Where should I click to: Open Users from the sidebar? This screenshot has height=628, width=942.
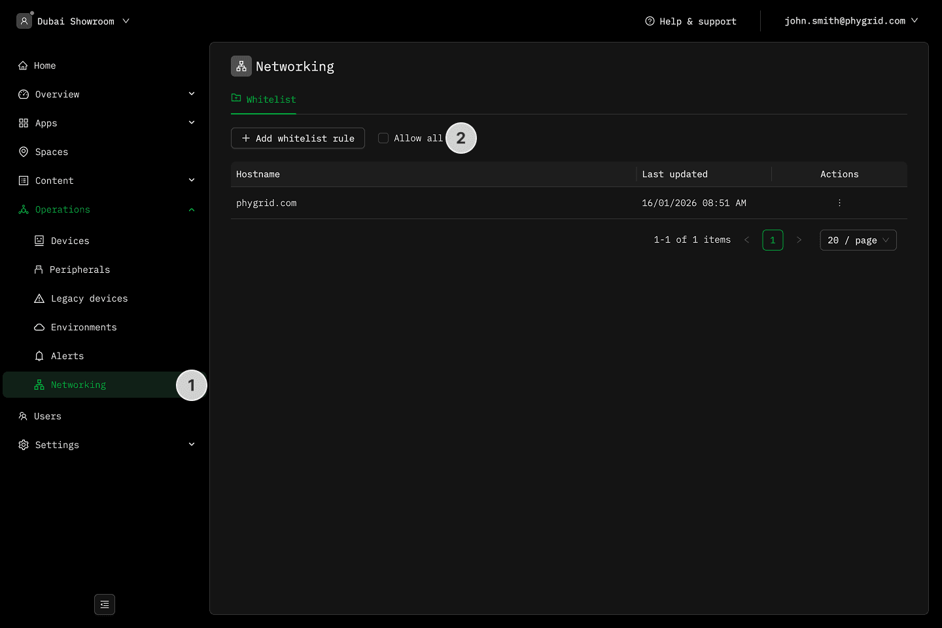(47, 416)
